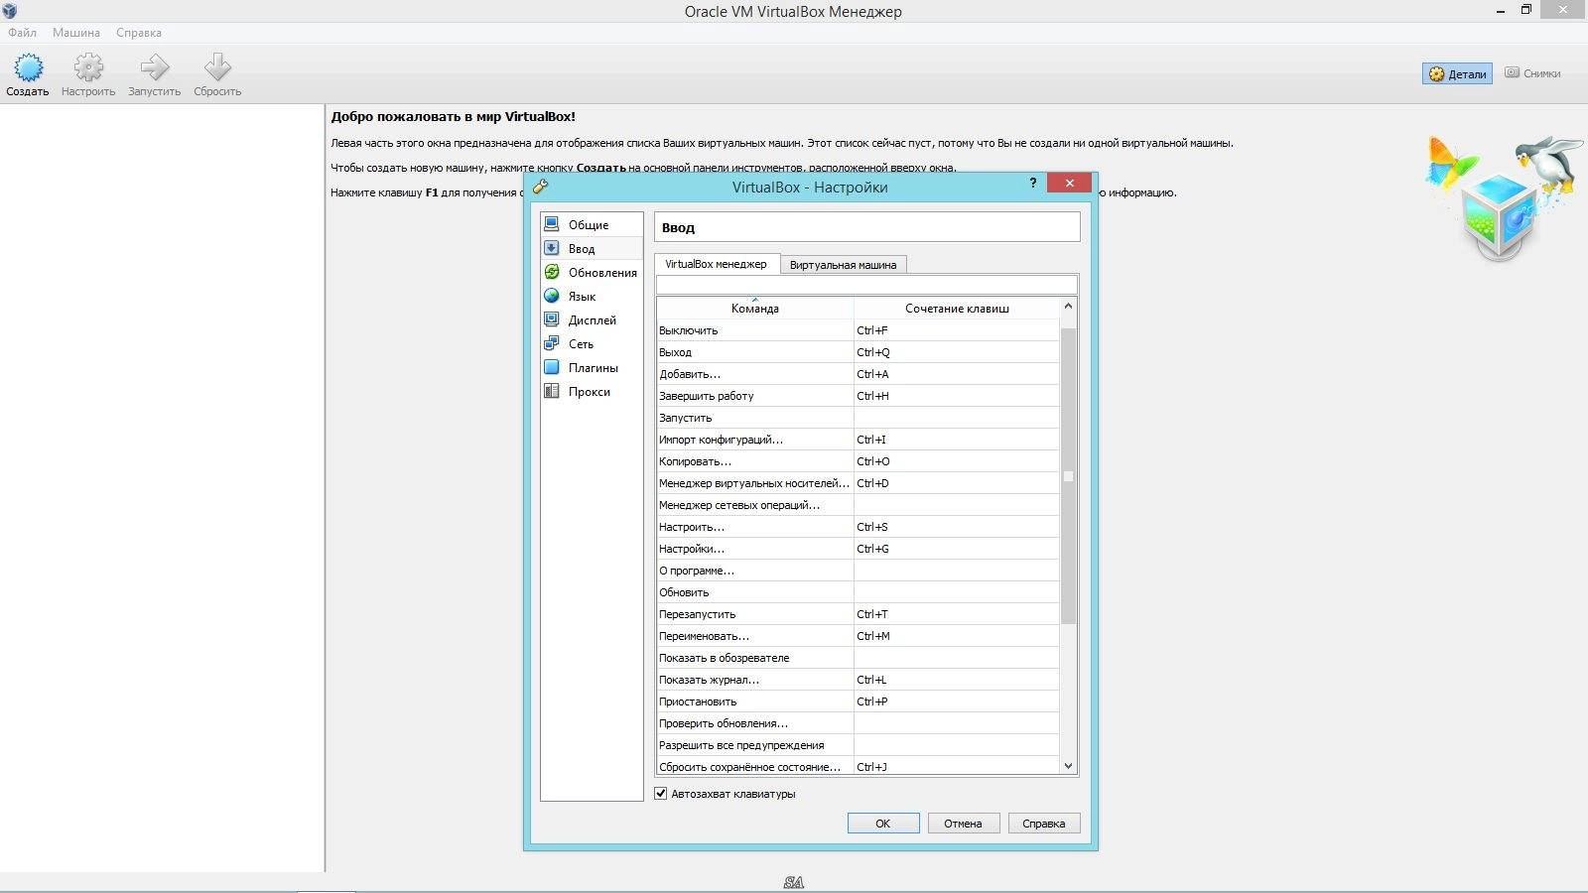Click the Ctrl+D shortcut cell
Image resolution: width=1588 pixels, height=893 pixels.
[957, 483]
